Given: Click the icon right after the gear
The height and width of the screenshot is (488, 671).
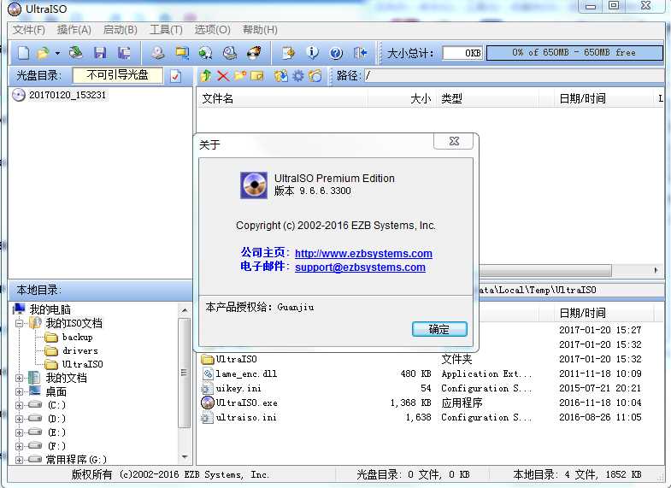Looking at the screenshot, I should point(315,76).
